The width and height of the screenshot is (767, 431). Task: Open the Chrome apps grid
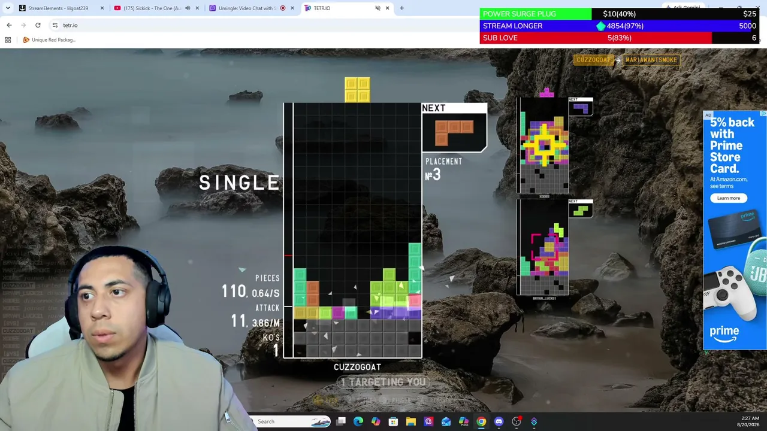[8, 40]
